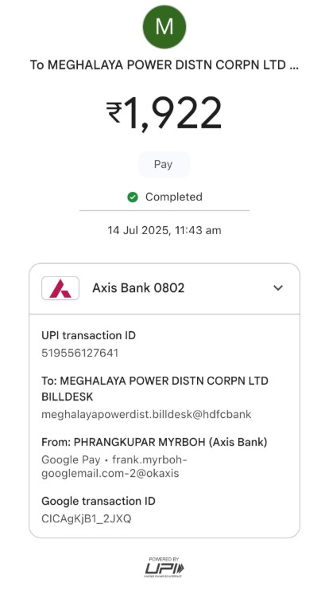Click the UPI transaction ID heading
Viewport: 325px width, 598px height.
(89, 335)
